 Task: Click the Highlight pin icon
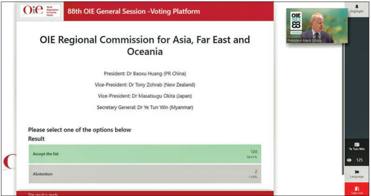(357, 6)
